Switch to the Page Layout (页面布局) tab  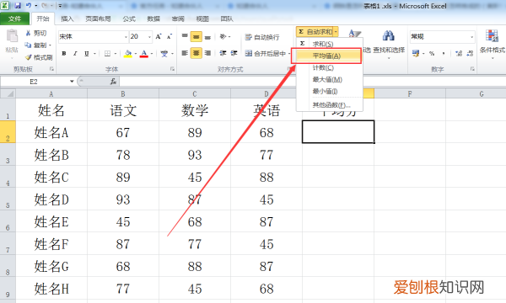pyautogui.click(x=98, y=19)
